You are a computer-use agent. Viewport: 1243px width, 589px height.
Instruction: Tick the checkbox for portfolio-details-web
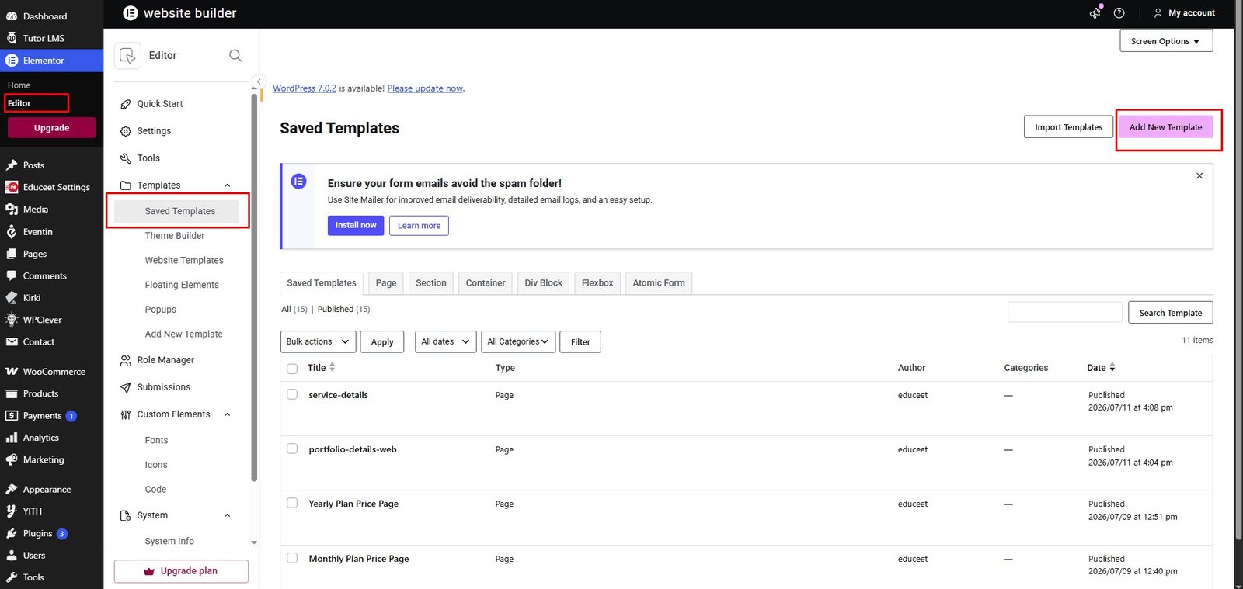(292, 449)
